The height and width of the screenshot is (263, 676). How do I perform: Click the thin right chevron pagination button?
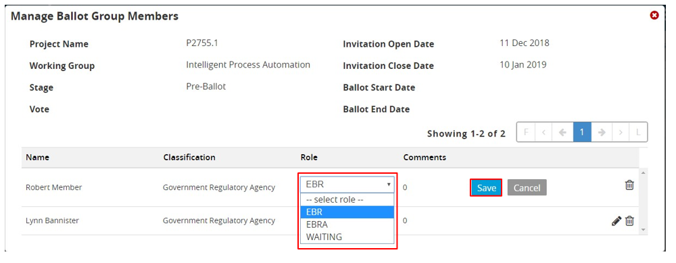point(621,133)
